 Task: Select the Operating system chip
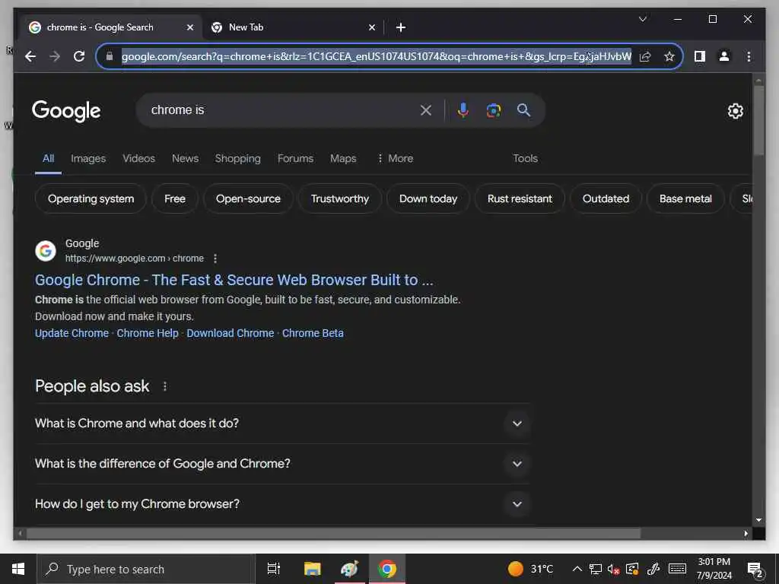[x=91, y=198]
